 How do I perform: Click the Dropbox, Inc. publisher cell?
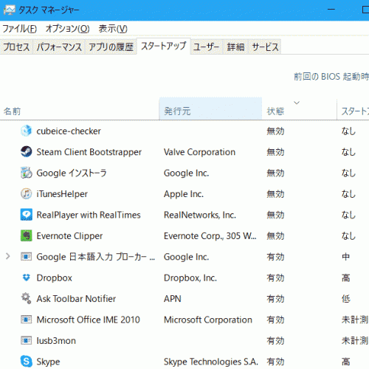tap(190, 277)
